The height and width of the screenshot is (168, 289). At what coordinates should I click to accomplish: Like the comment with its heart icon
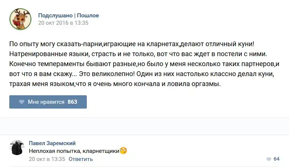(269, 159)
